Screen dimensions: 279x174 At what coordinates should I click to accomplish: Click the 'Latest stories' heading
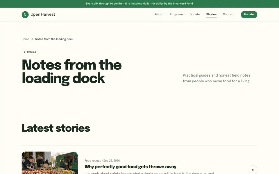(x=56, y=128)
